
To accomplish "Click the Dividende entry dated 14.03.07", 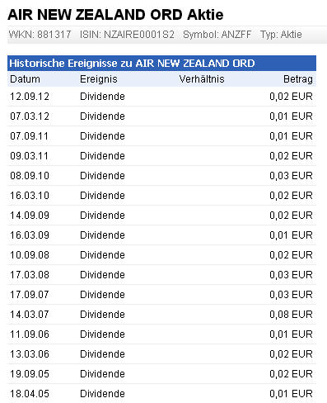I will click(x=102, y=315).
